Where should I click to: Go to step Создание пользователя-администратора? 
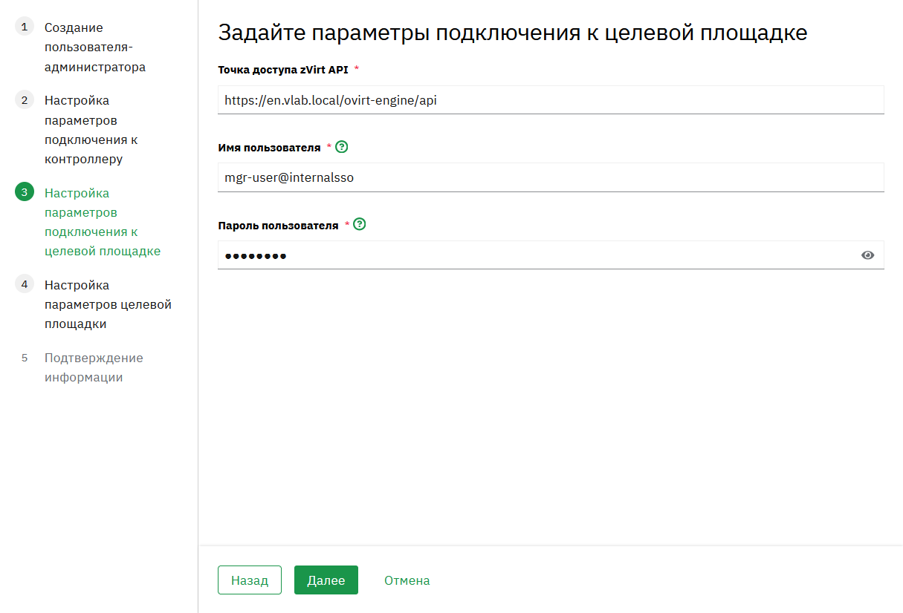click(95, 47)
